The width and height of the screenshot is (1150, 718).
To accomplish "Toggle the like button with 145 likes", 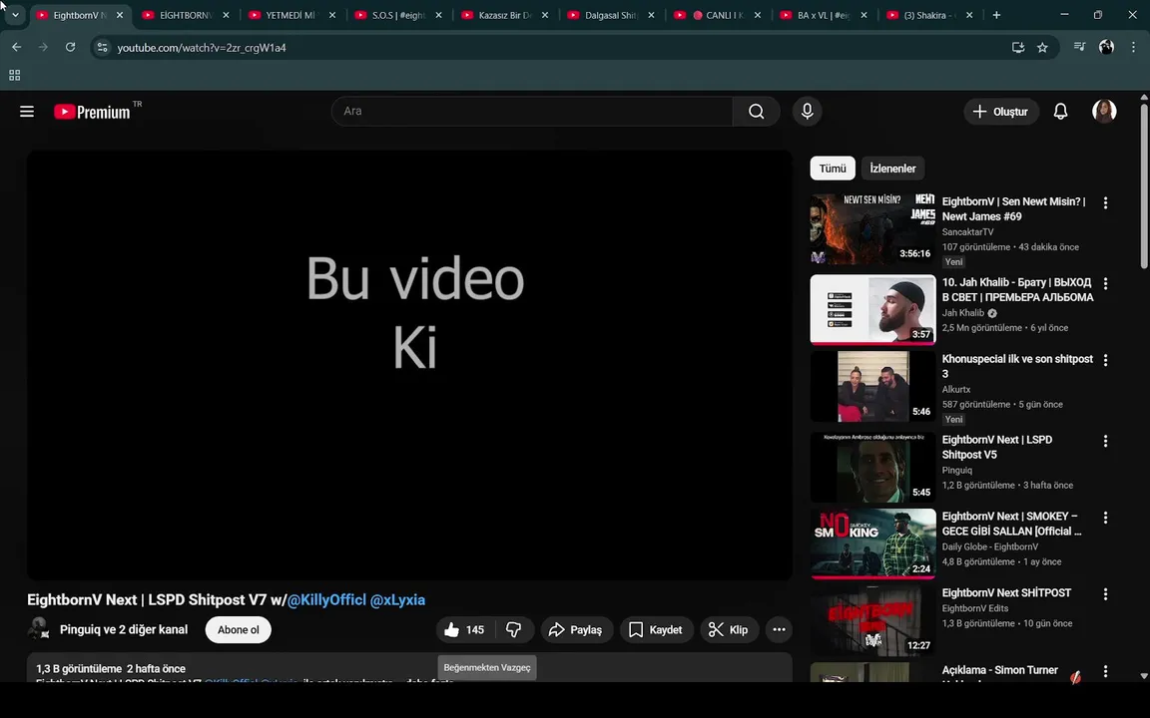I will click(465, 630).
